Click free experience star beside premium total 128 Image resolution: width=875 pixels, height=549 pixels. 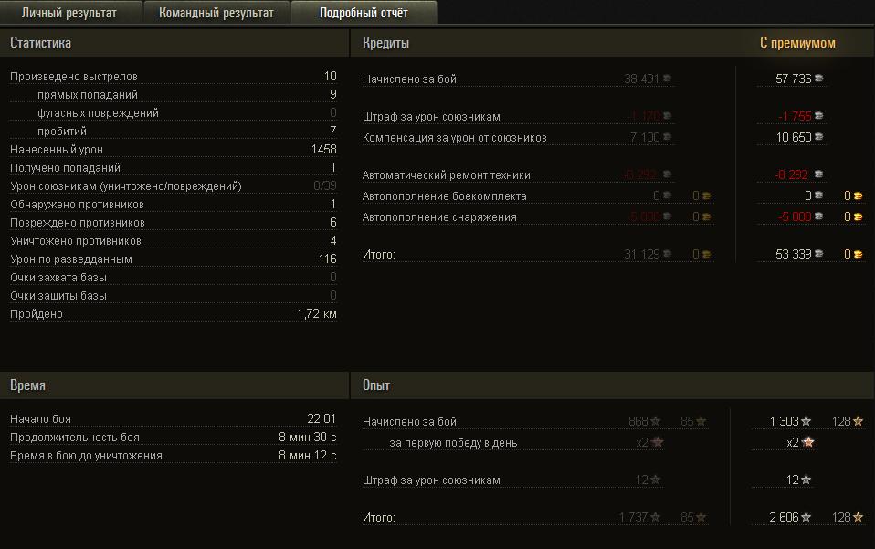858,517
